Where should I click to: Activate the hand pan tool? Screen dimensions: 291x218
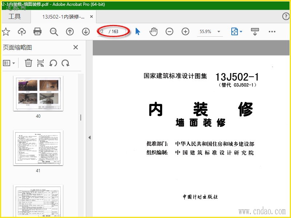click(x=154, y=32)
